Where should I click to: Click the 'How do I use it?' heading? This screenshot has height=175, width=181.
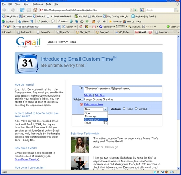click(x=25, y=84)
